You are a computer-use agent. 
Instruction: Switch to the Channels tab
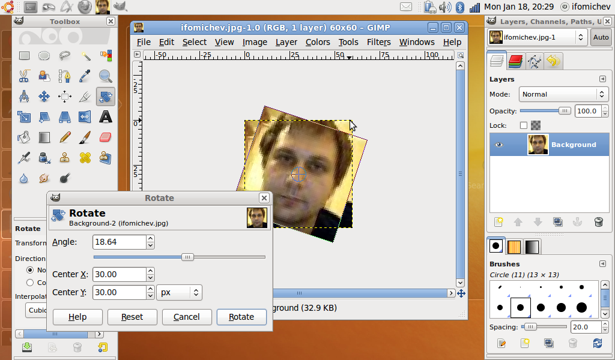click(515, 61)
